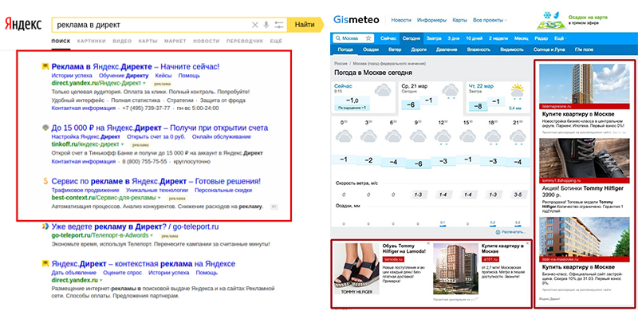
Task: Click favicon beside Реклама в Яндекс.Директе result
Action: pyautogui.click(x=45, y=66)
